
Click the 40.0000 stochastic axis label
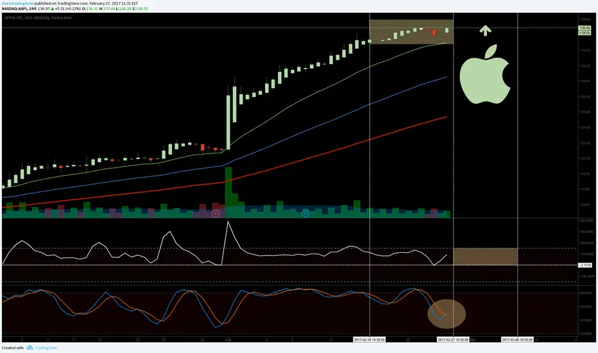[586, 320]
